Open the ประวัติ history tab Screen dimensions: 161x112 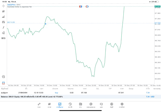(70, 105)
